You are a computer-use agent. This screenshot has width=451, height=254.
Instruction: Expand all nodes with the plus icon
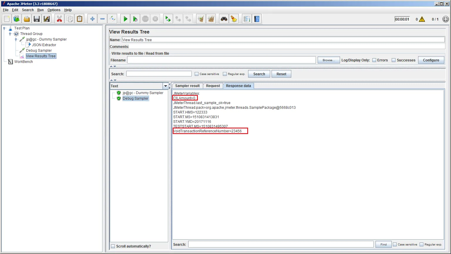coord(92,19)
